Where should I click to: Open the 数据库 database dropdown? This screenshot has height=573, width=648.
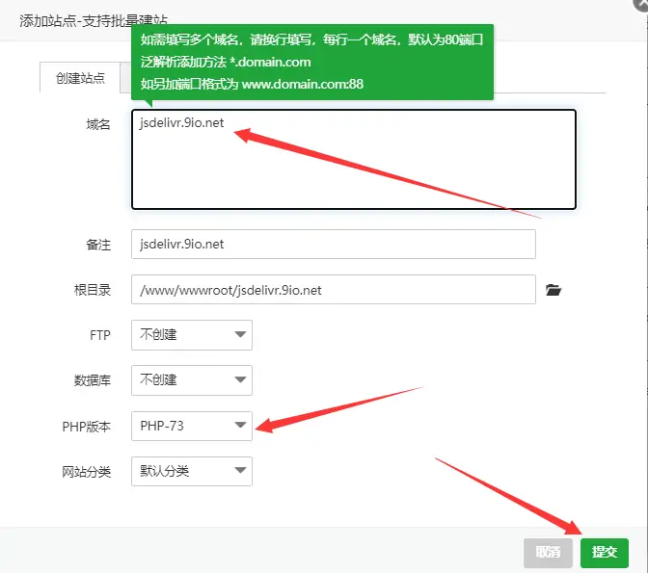[192, 380]
